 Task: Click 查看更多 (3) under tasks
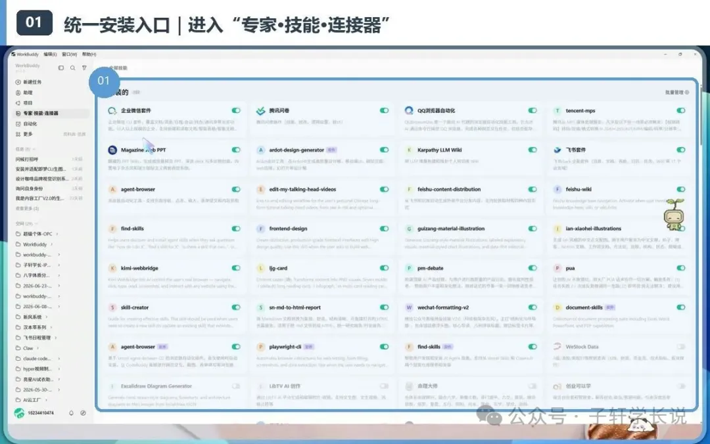coord(27,209)
